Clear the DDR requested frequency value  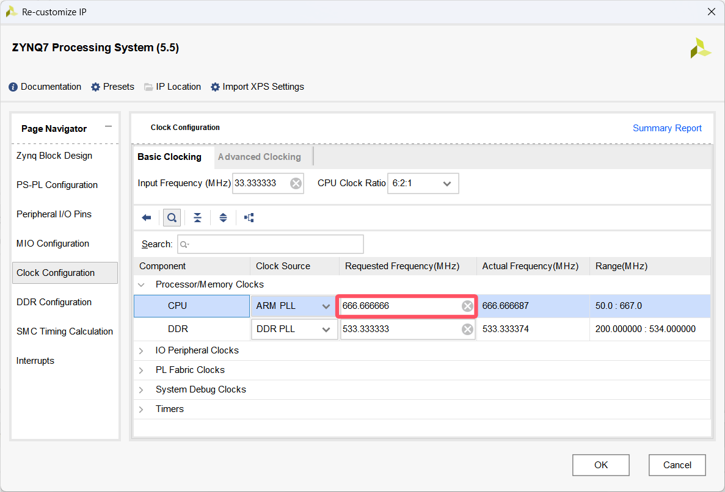pyautogui.click(x=467, y=329)
